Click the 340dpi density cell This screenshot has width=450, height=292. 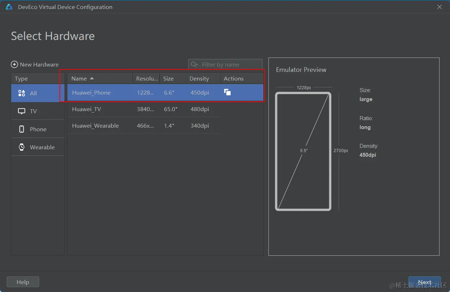(200, 126)
